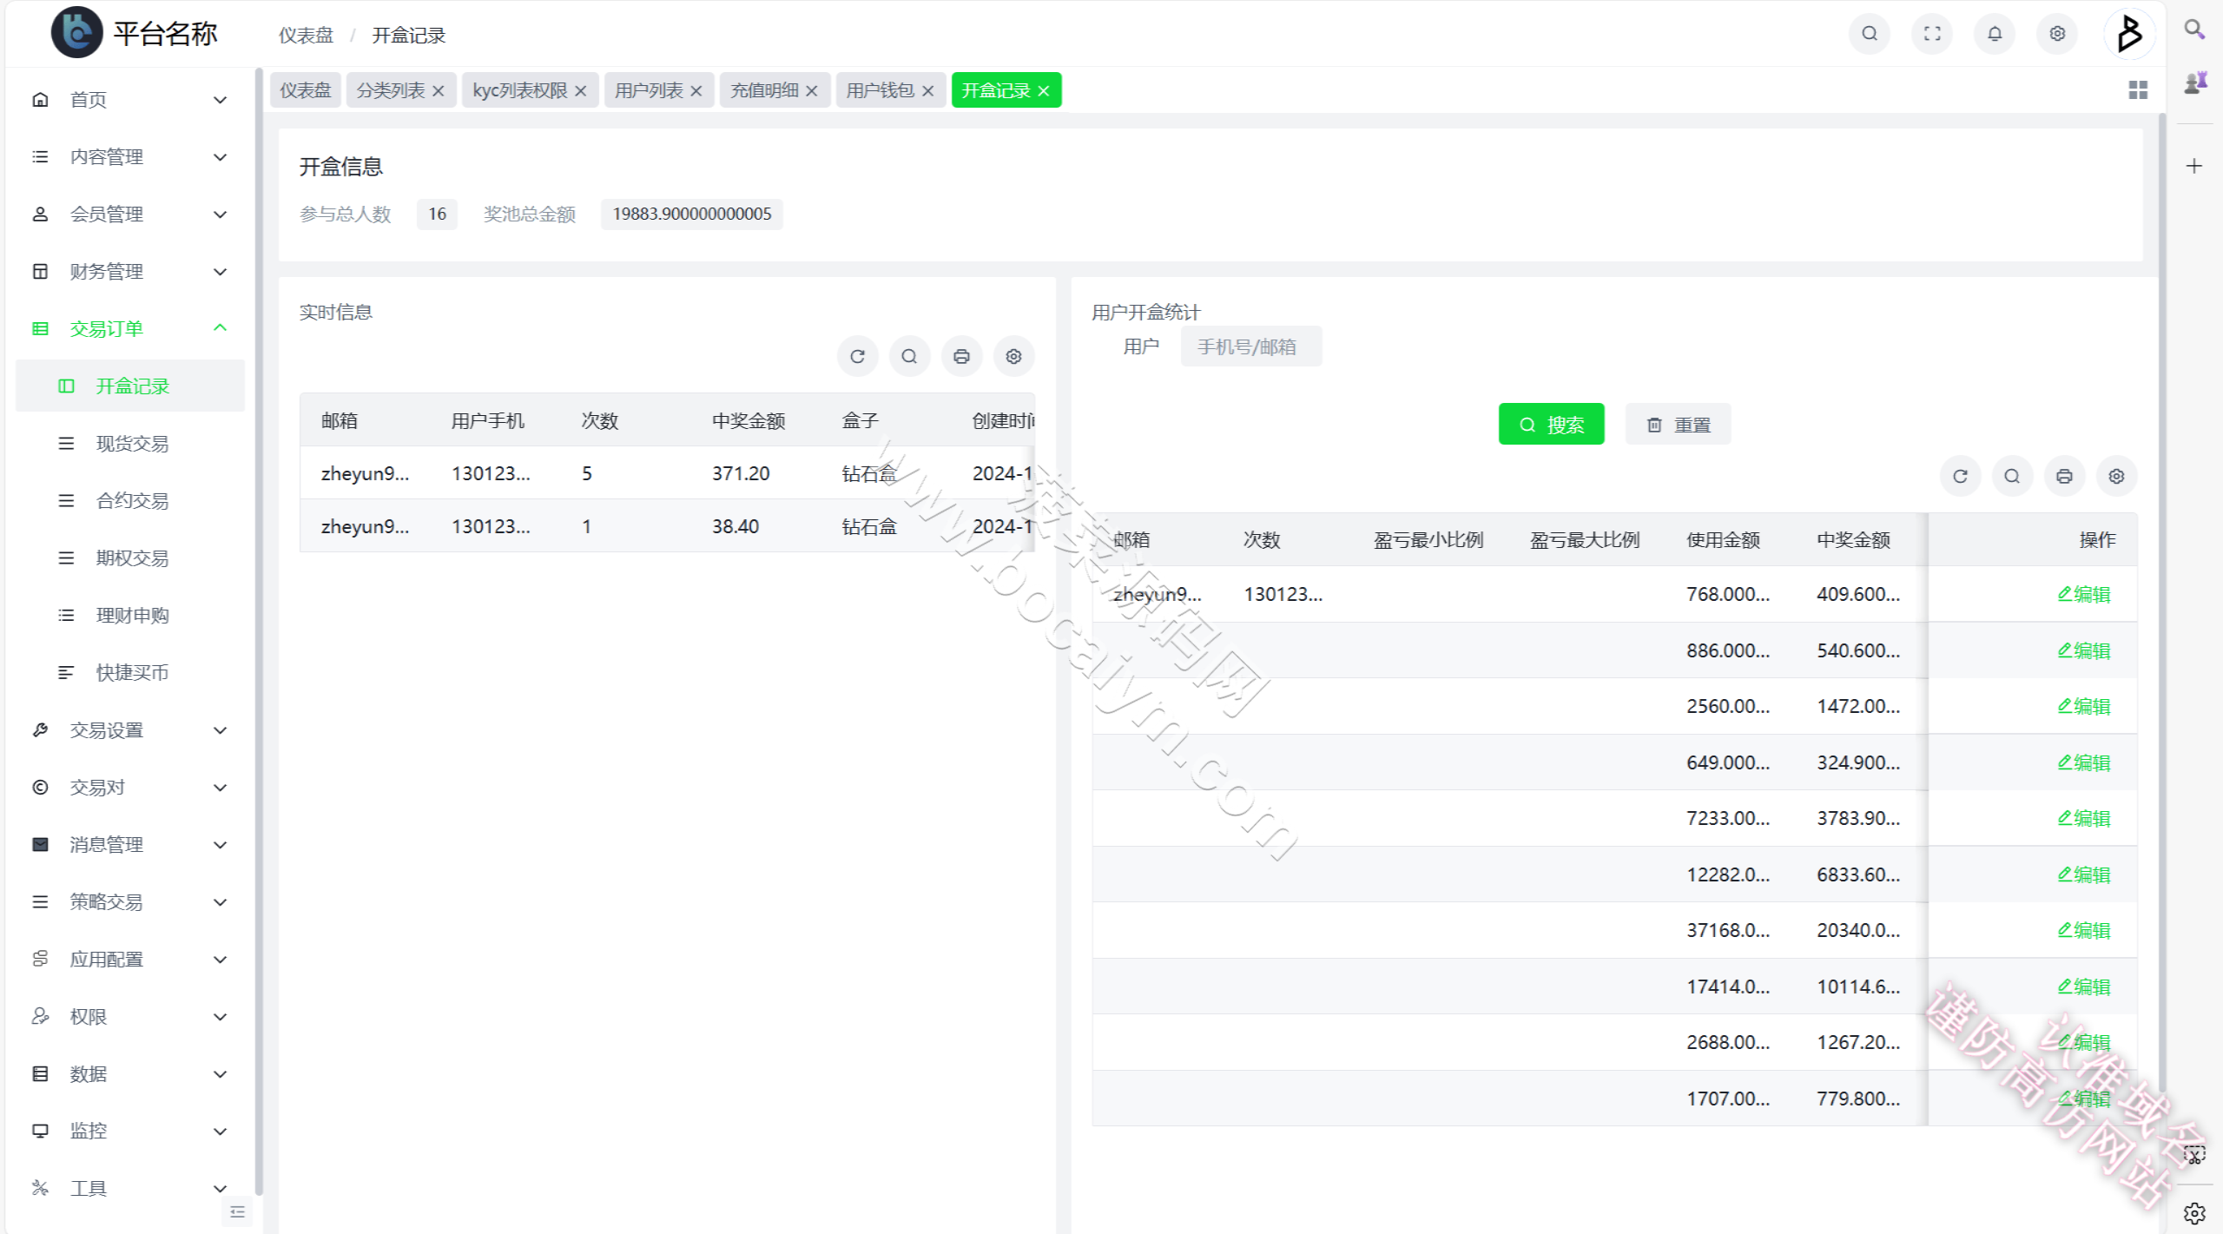This screenshot has width=2223, height=1234.
Task: Click 仪表盘 breadcrumb link
Action: [306, 35]
